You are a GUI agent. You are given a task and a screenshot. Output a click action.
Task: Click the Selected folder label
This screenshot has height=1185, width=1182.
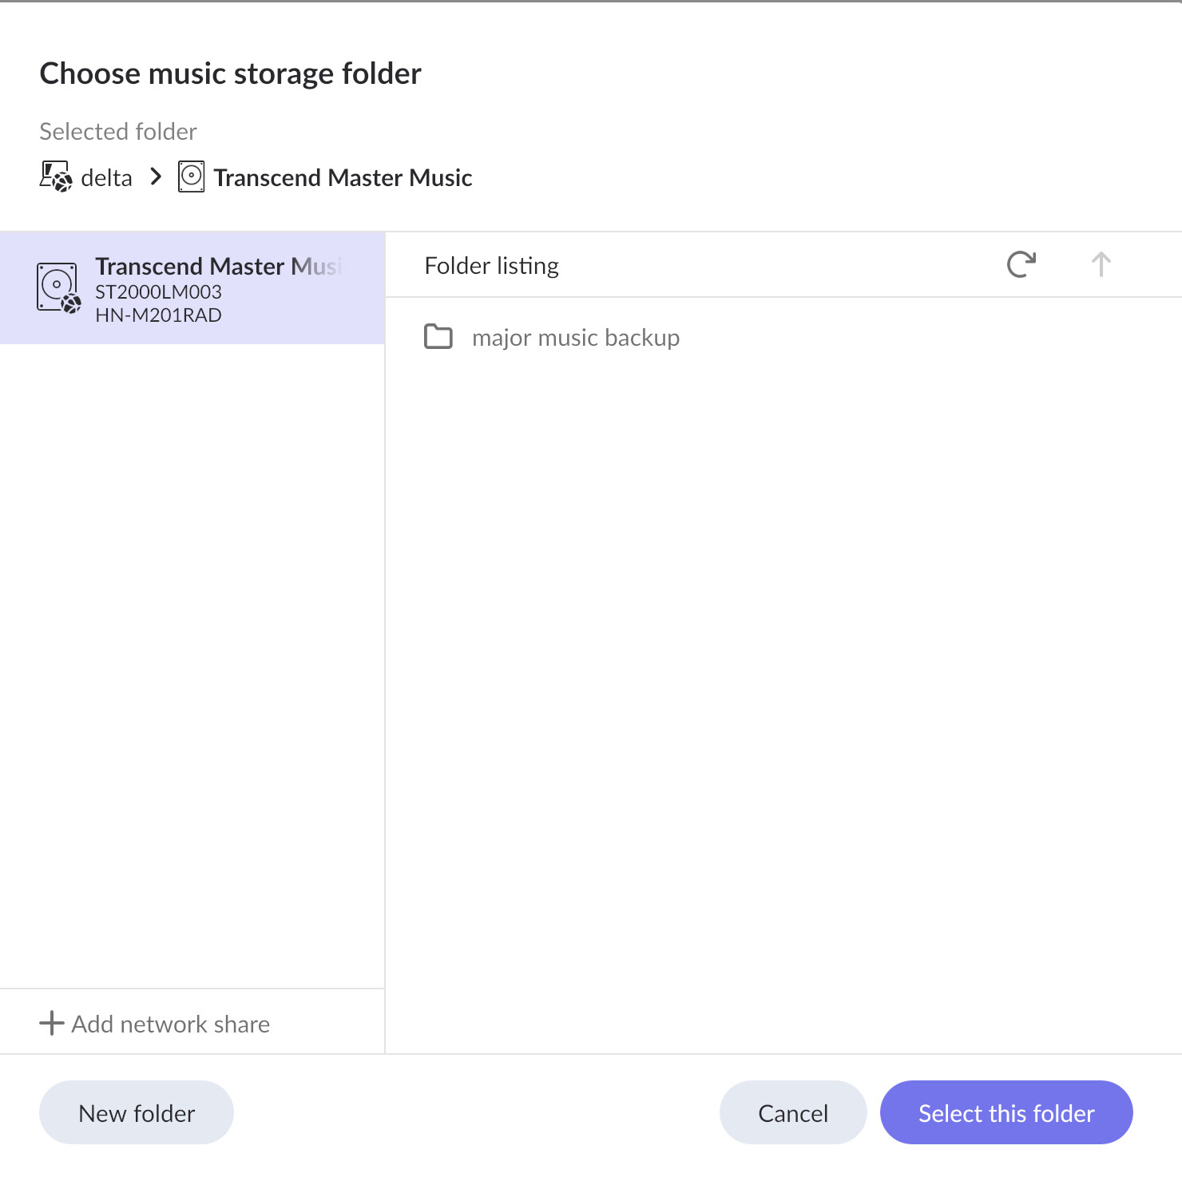(118, 132)
